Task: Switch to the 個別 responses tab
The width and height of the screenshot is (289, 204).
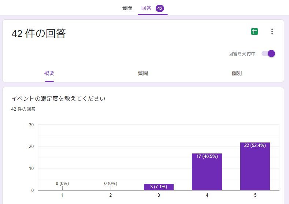Action: 237,73
